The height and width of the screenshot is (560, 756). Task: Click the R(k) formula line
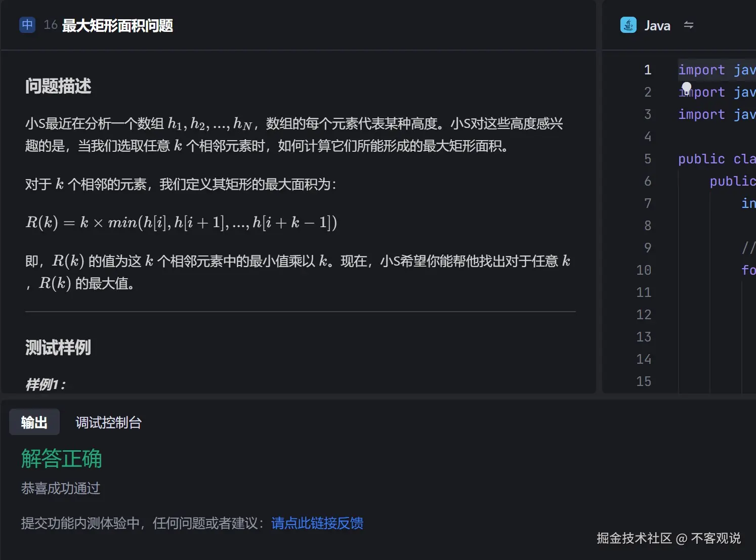tap(181, 222)
